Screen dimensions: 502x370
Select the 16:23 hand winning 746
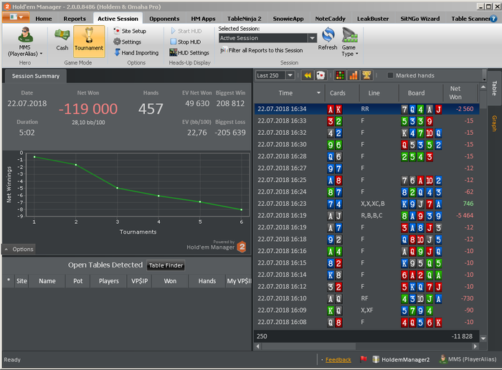point(367,204)
